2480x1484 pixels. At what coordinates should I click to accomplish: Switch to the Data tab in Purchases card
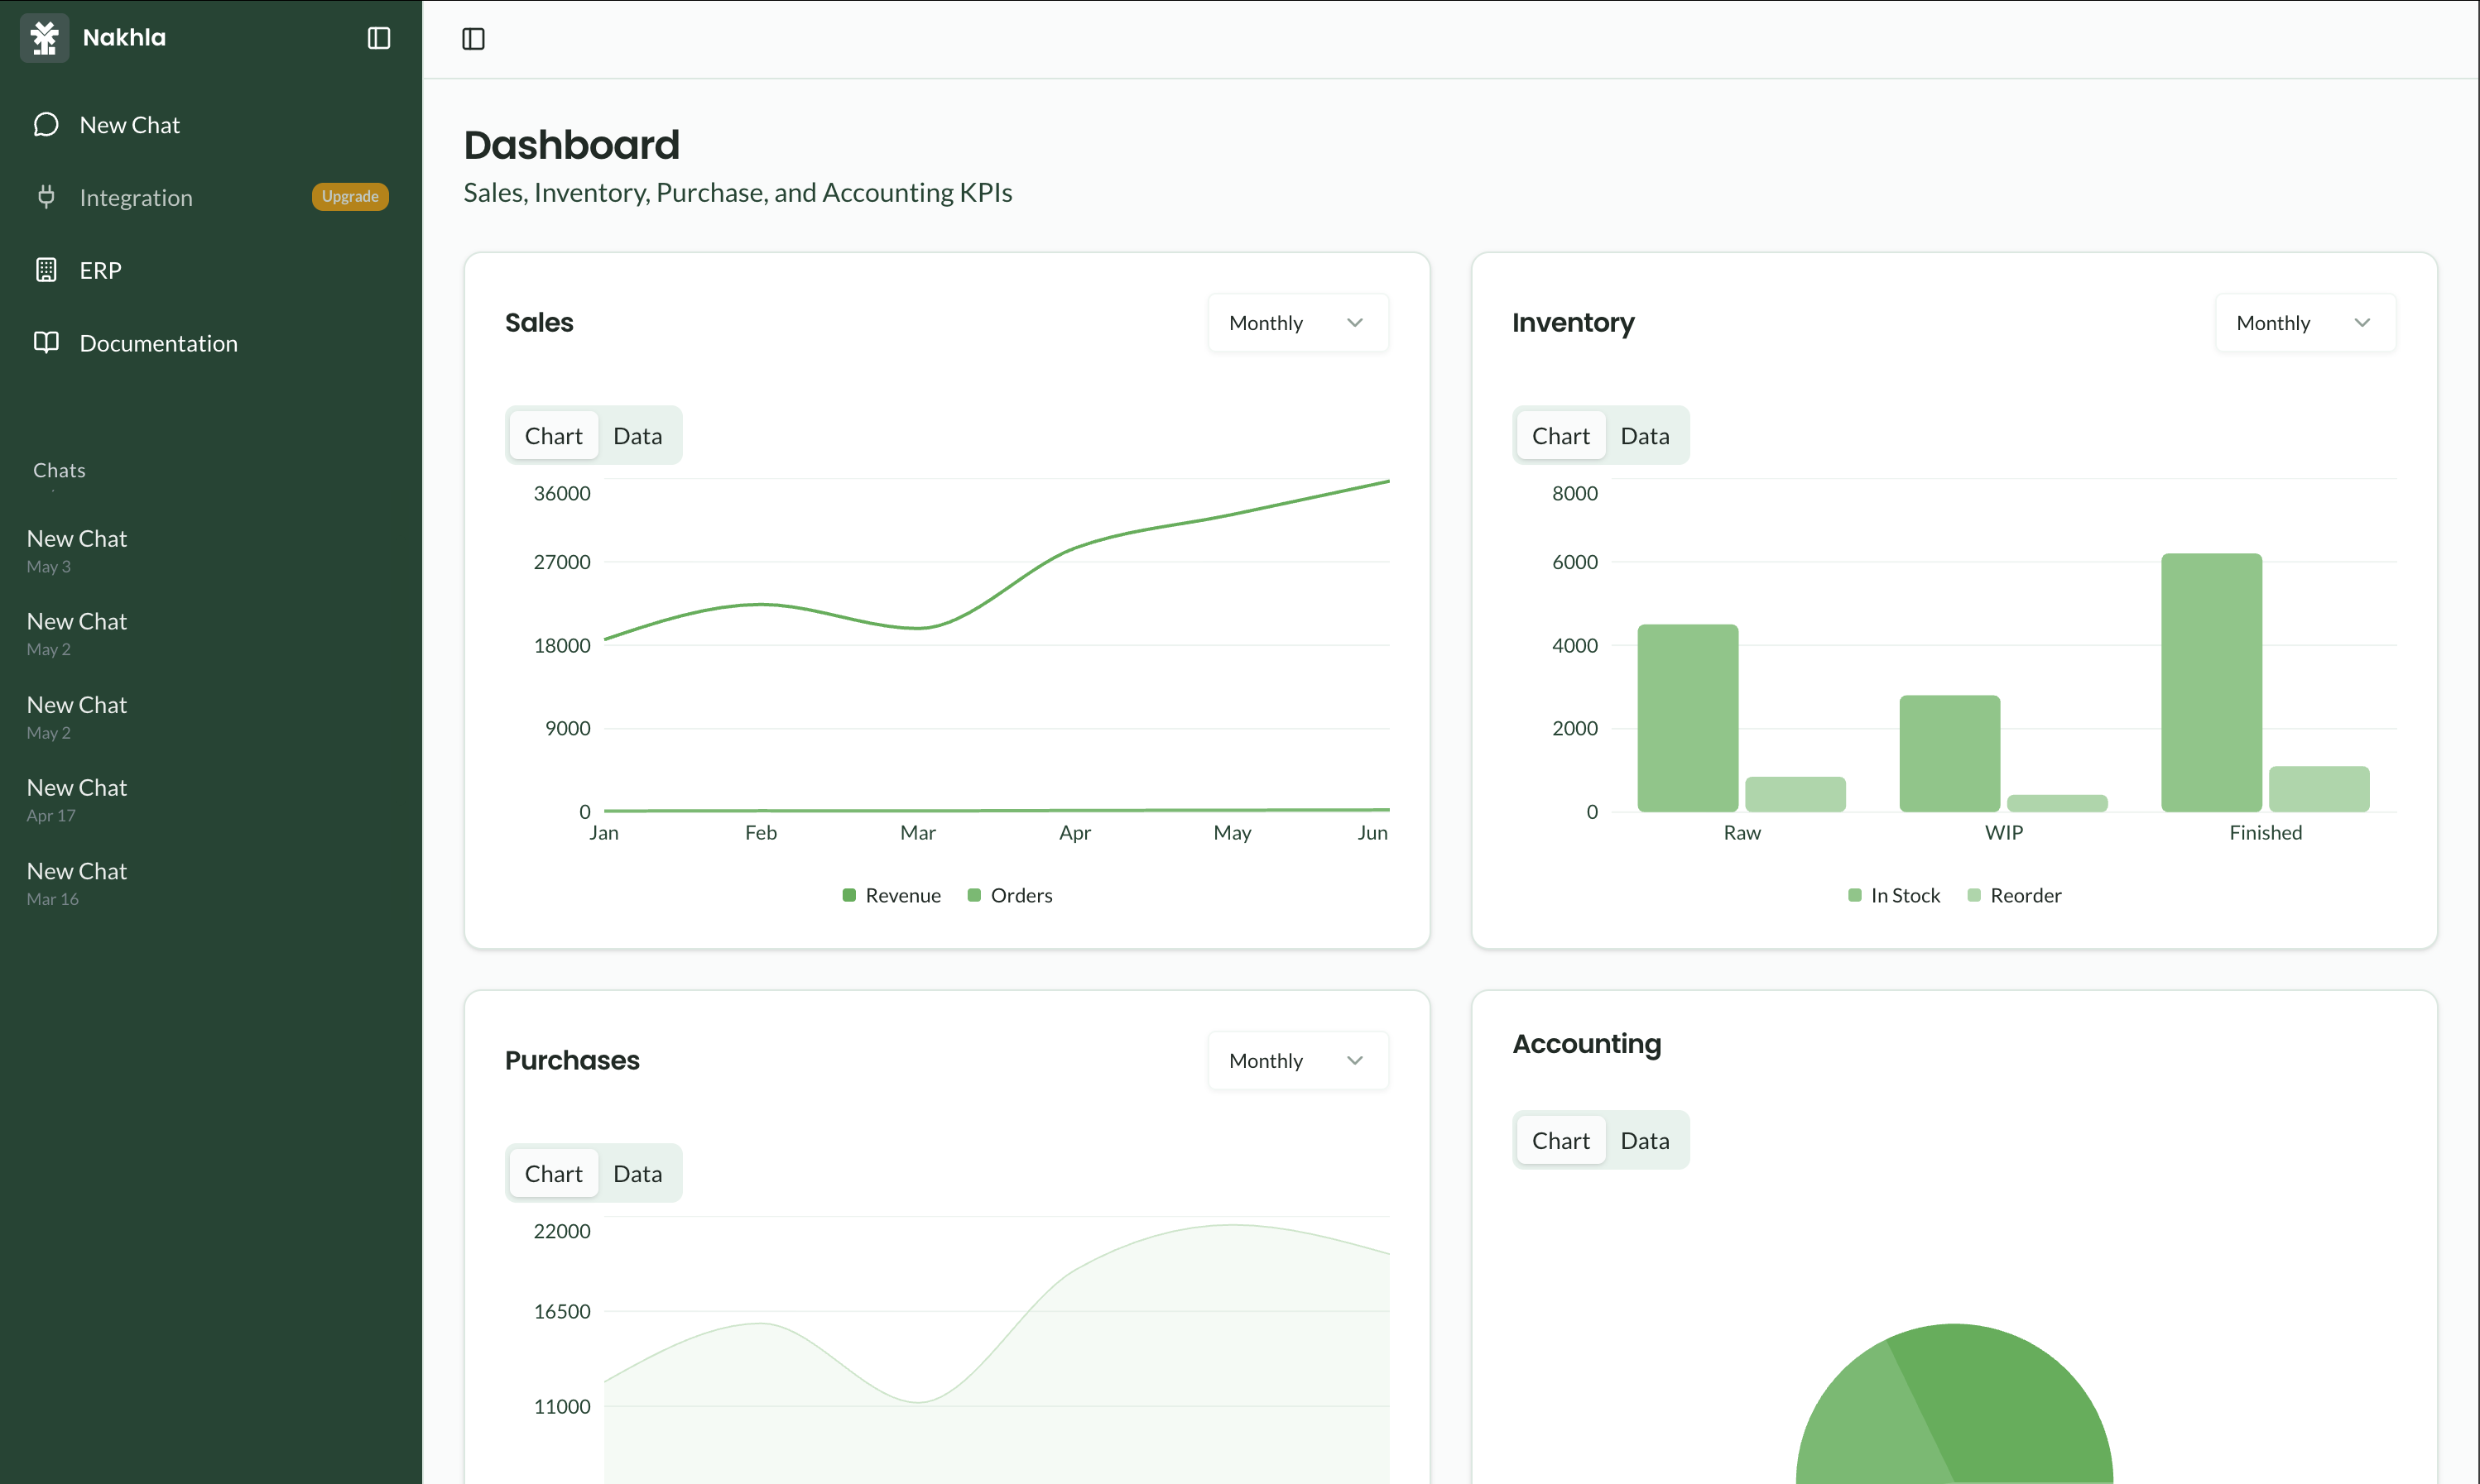point(637,1174)
